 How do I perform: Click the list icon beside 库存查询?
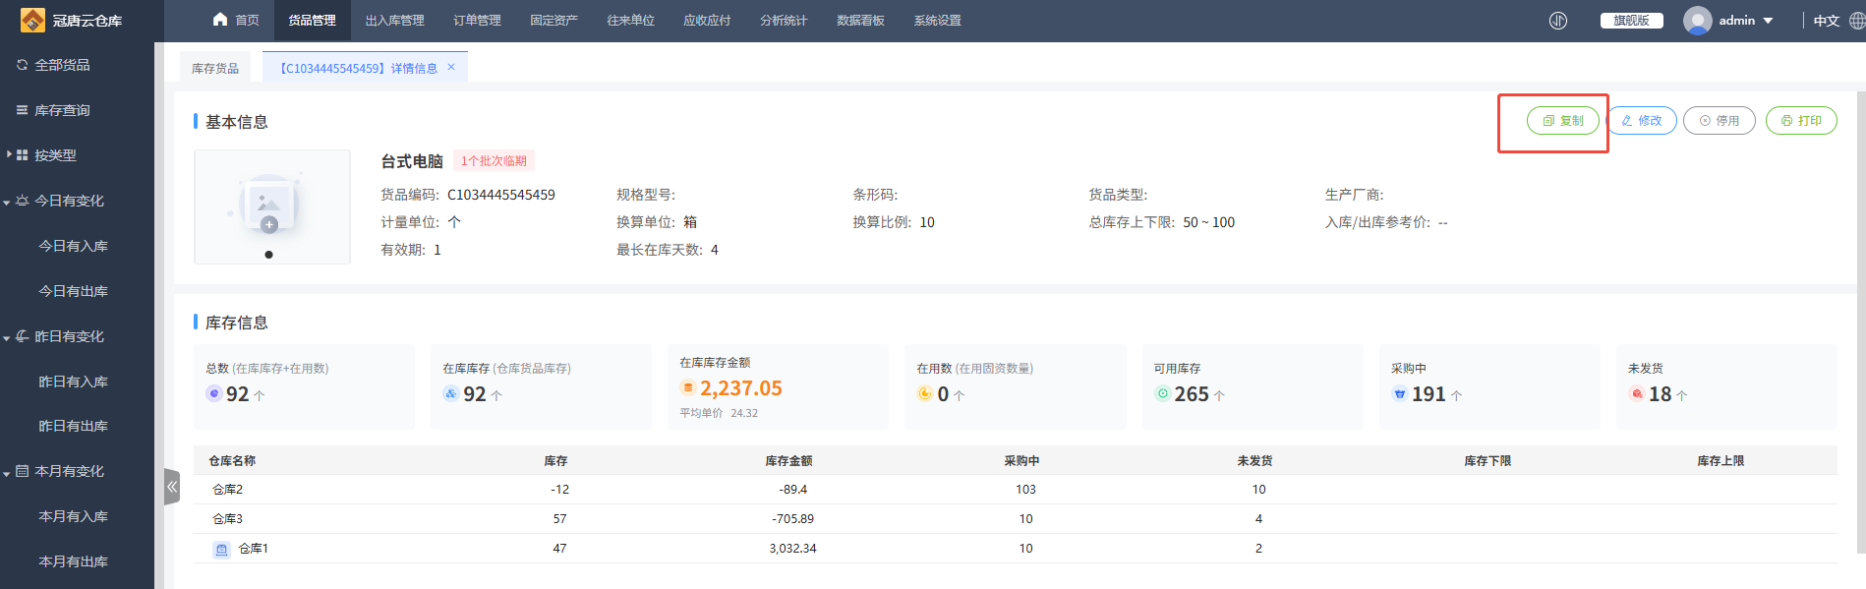22,110
